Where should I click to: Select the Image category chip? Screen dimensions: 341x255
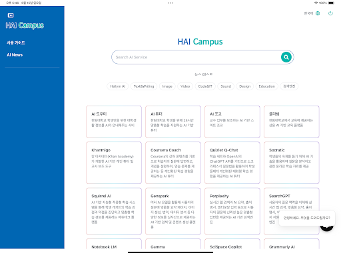(x=167, y=86)
